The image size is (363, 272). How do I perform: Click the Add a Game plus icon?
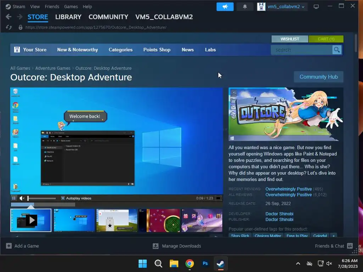click(9, 246)
